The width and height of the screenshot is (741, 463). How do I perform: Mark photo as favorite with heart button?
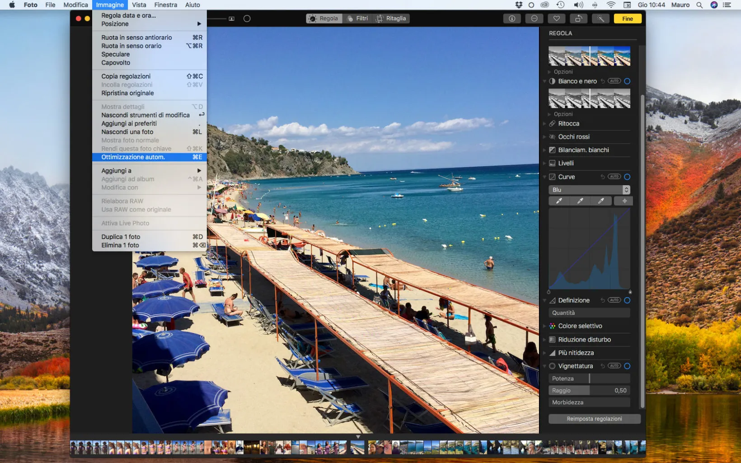tap(556, 19)
